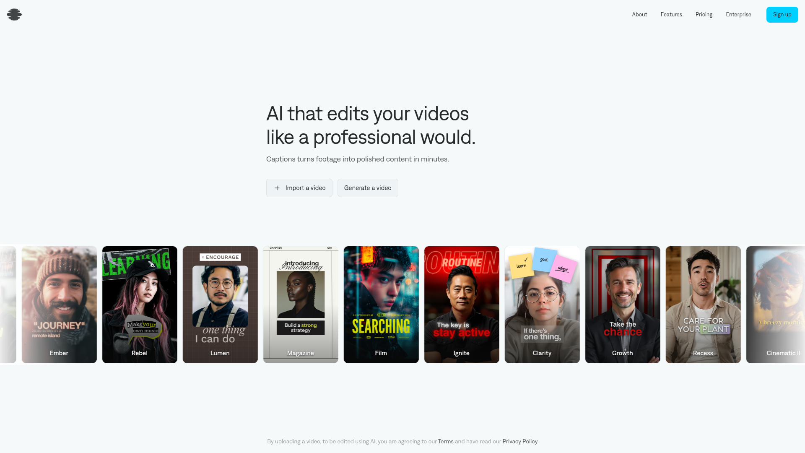Select the Film video template
This screenshot has height=453, width=805.
381,305
